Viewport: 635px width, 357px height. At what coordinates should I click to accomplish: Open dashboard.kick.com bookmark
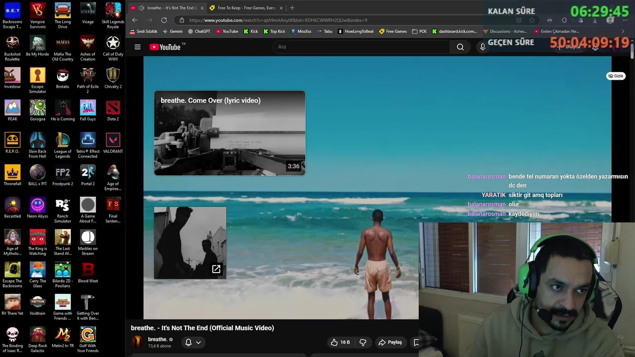tap(454, 31)
